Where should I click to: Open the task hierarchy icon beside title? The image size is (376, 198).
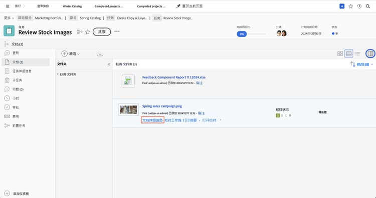(x=80, y=32)
